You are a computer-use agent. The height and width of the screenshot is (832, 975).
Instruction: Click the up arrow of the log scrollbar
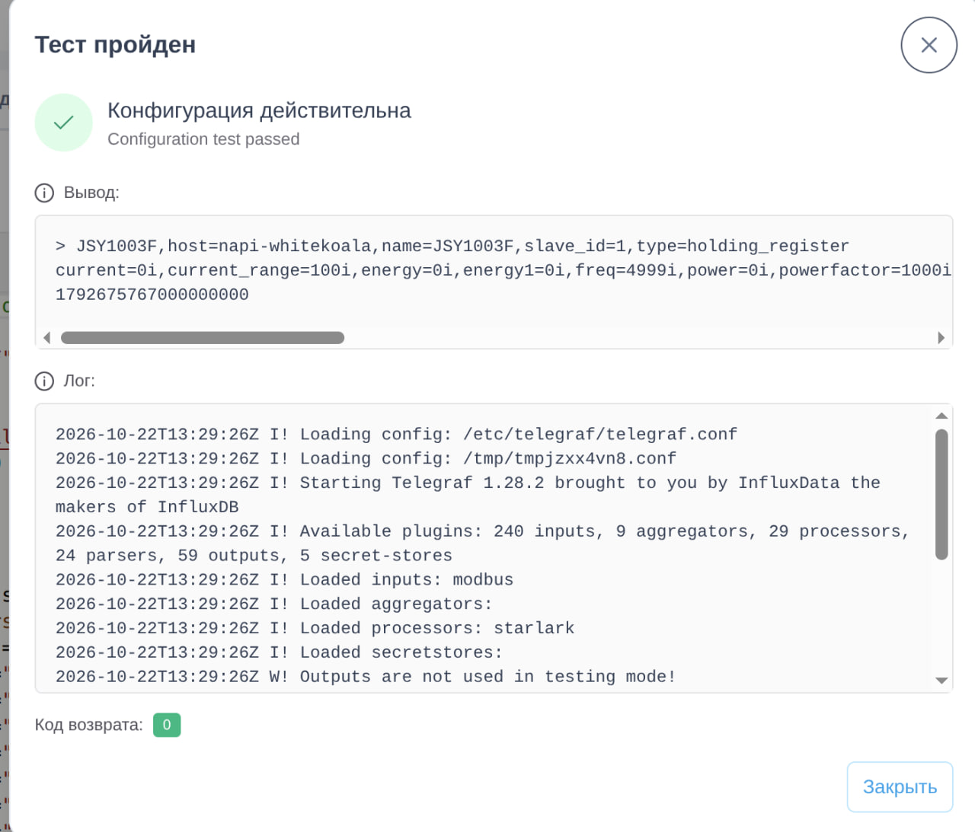(941, 416)
